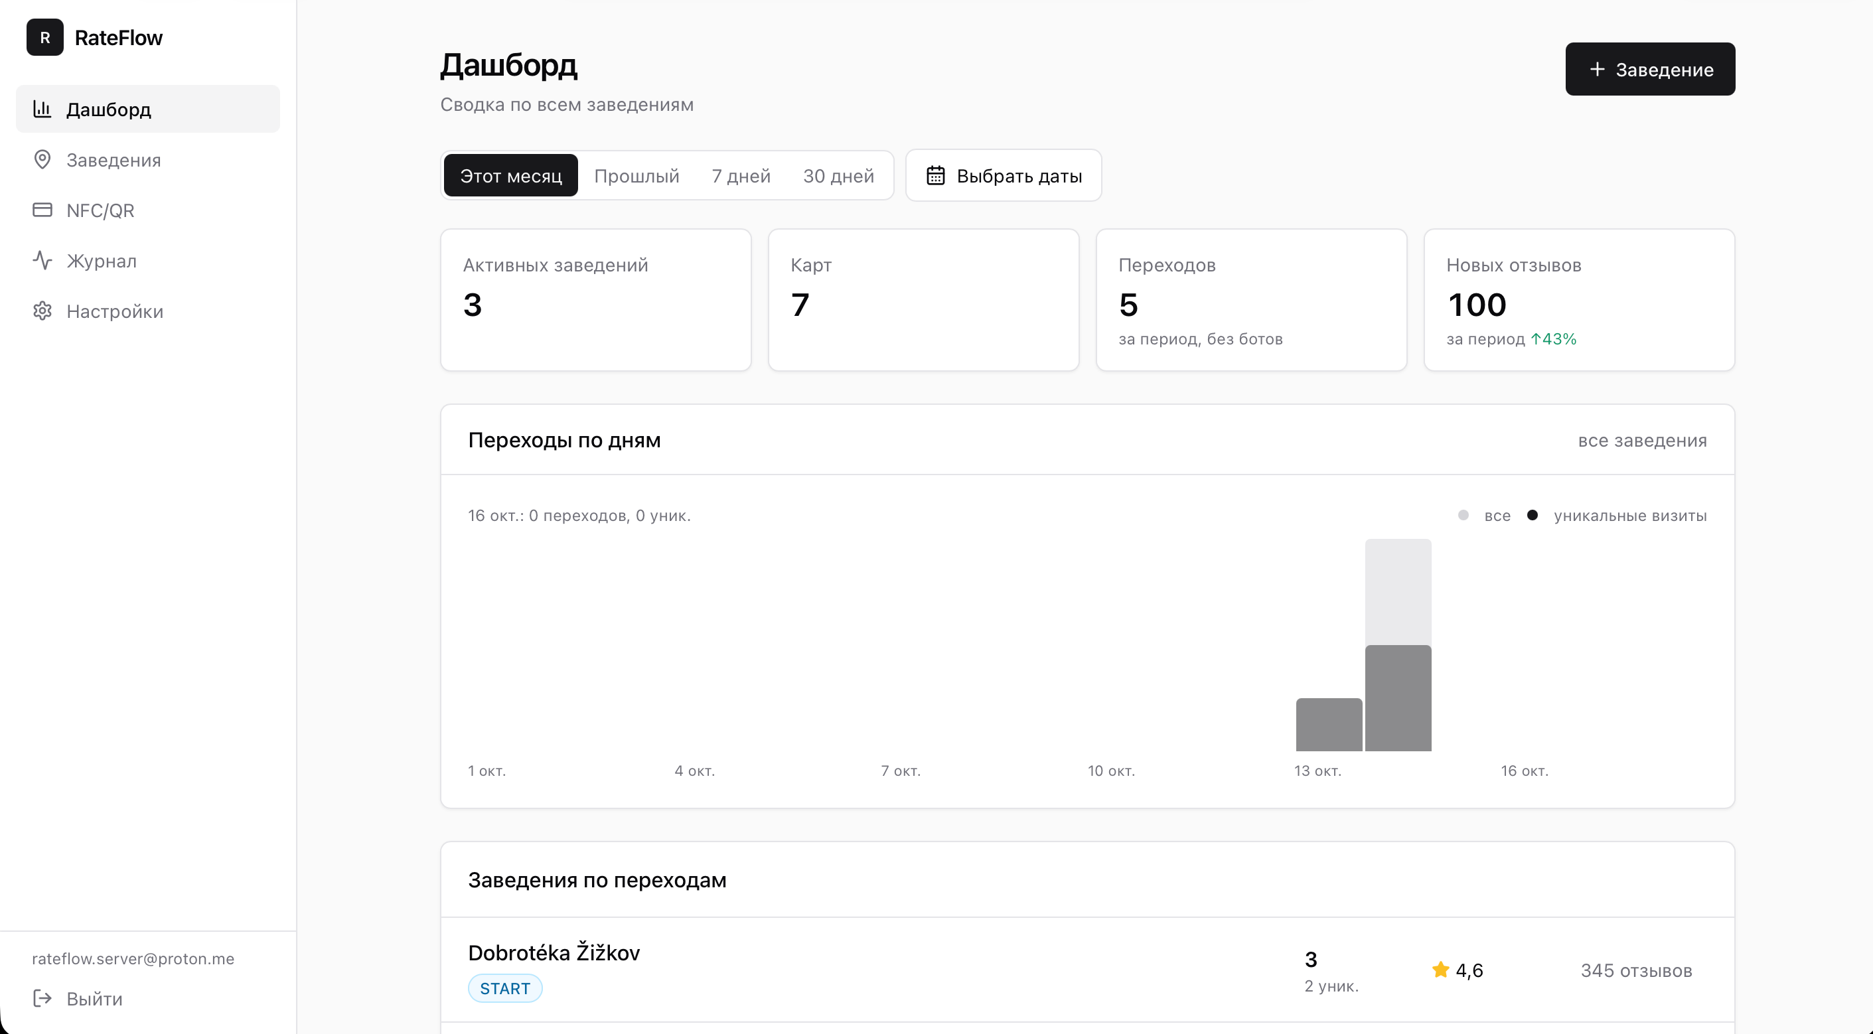Switch to 30 дней period
1873x1034 pixels.
838,176
